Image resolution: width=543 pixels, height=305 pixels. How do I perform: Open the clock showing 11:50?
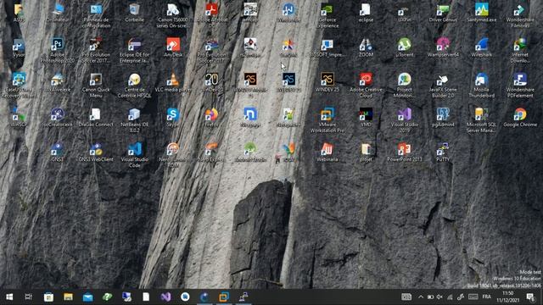tap(507, 297)
